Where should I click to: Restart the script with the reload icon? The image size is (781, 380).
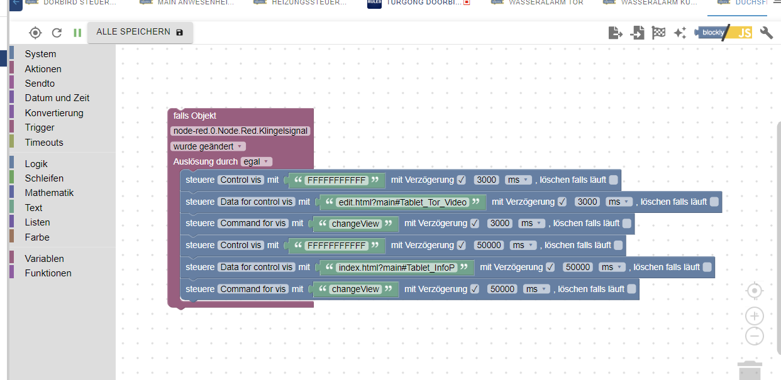pyautogui.click(x=57, y=33)
